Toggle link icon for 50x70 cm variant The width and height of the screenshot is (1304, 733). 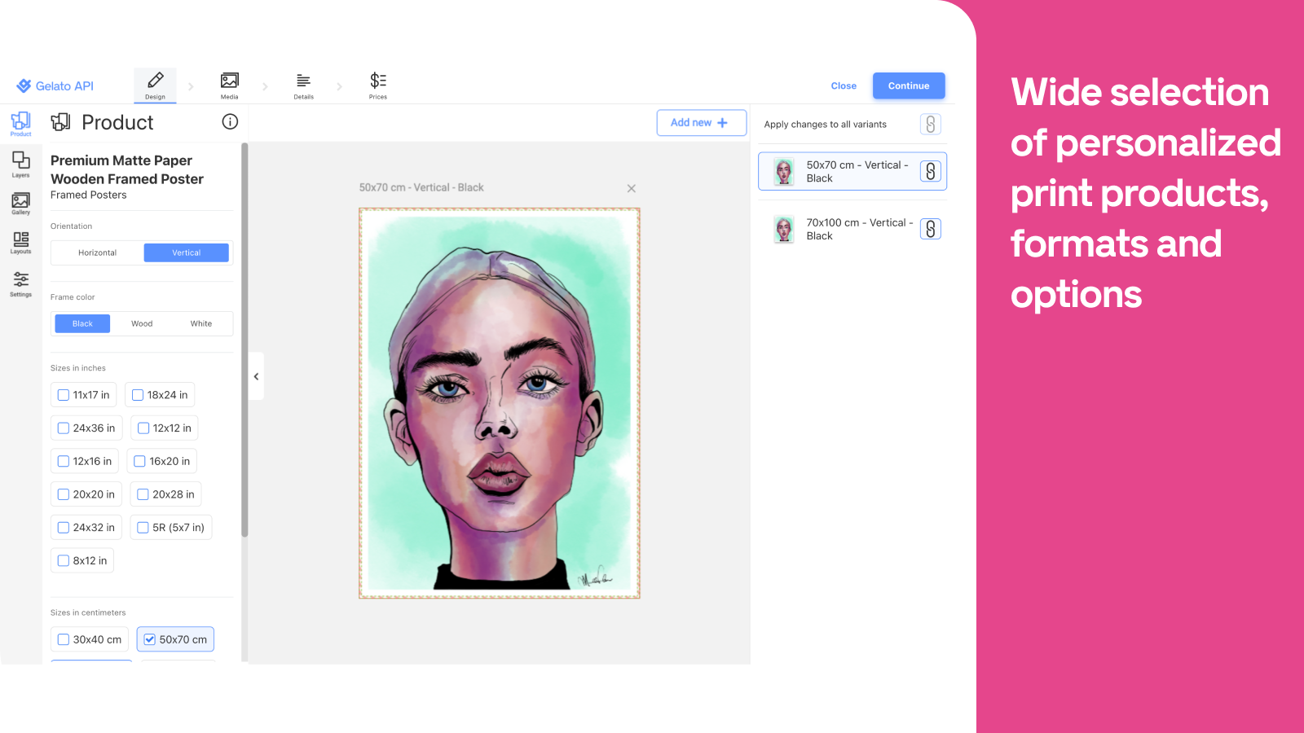[x=930, y=171]
